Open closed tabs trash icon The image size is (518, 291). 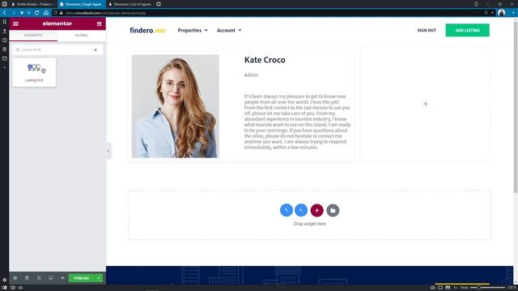click(x=476, y=4)
